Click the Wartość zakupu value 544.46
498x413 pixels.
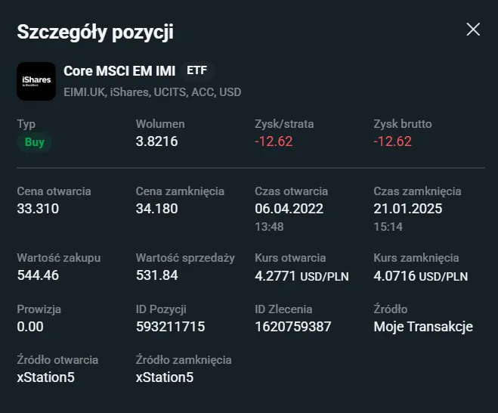click(x=38, y=275)
